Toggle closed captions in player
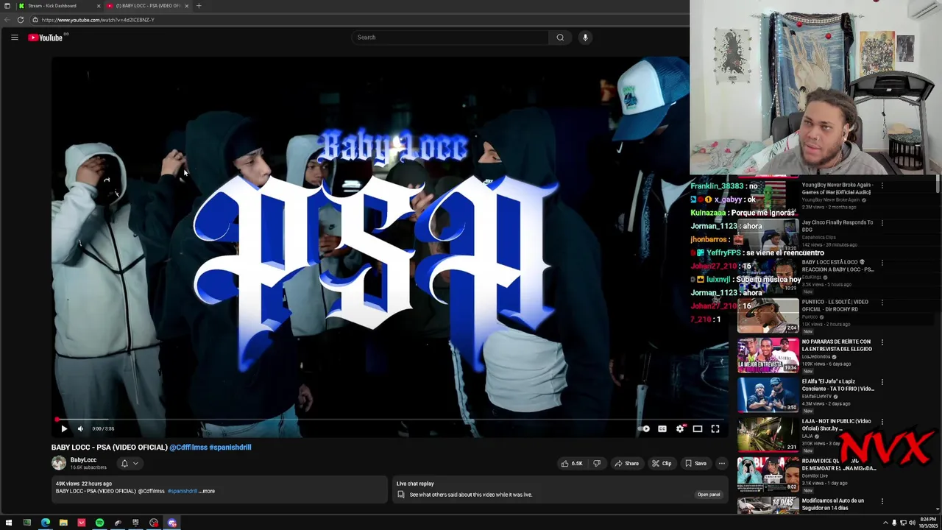The width and height of the screenshot is (942, 530). click(662, 428)
